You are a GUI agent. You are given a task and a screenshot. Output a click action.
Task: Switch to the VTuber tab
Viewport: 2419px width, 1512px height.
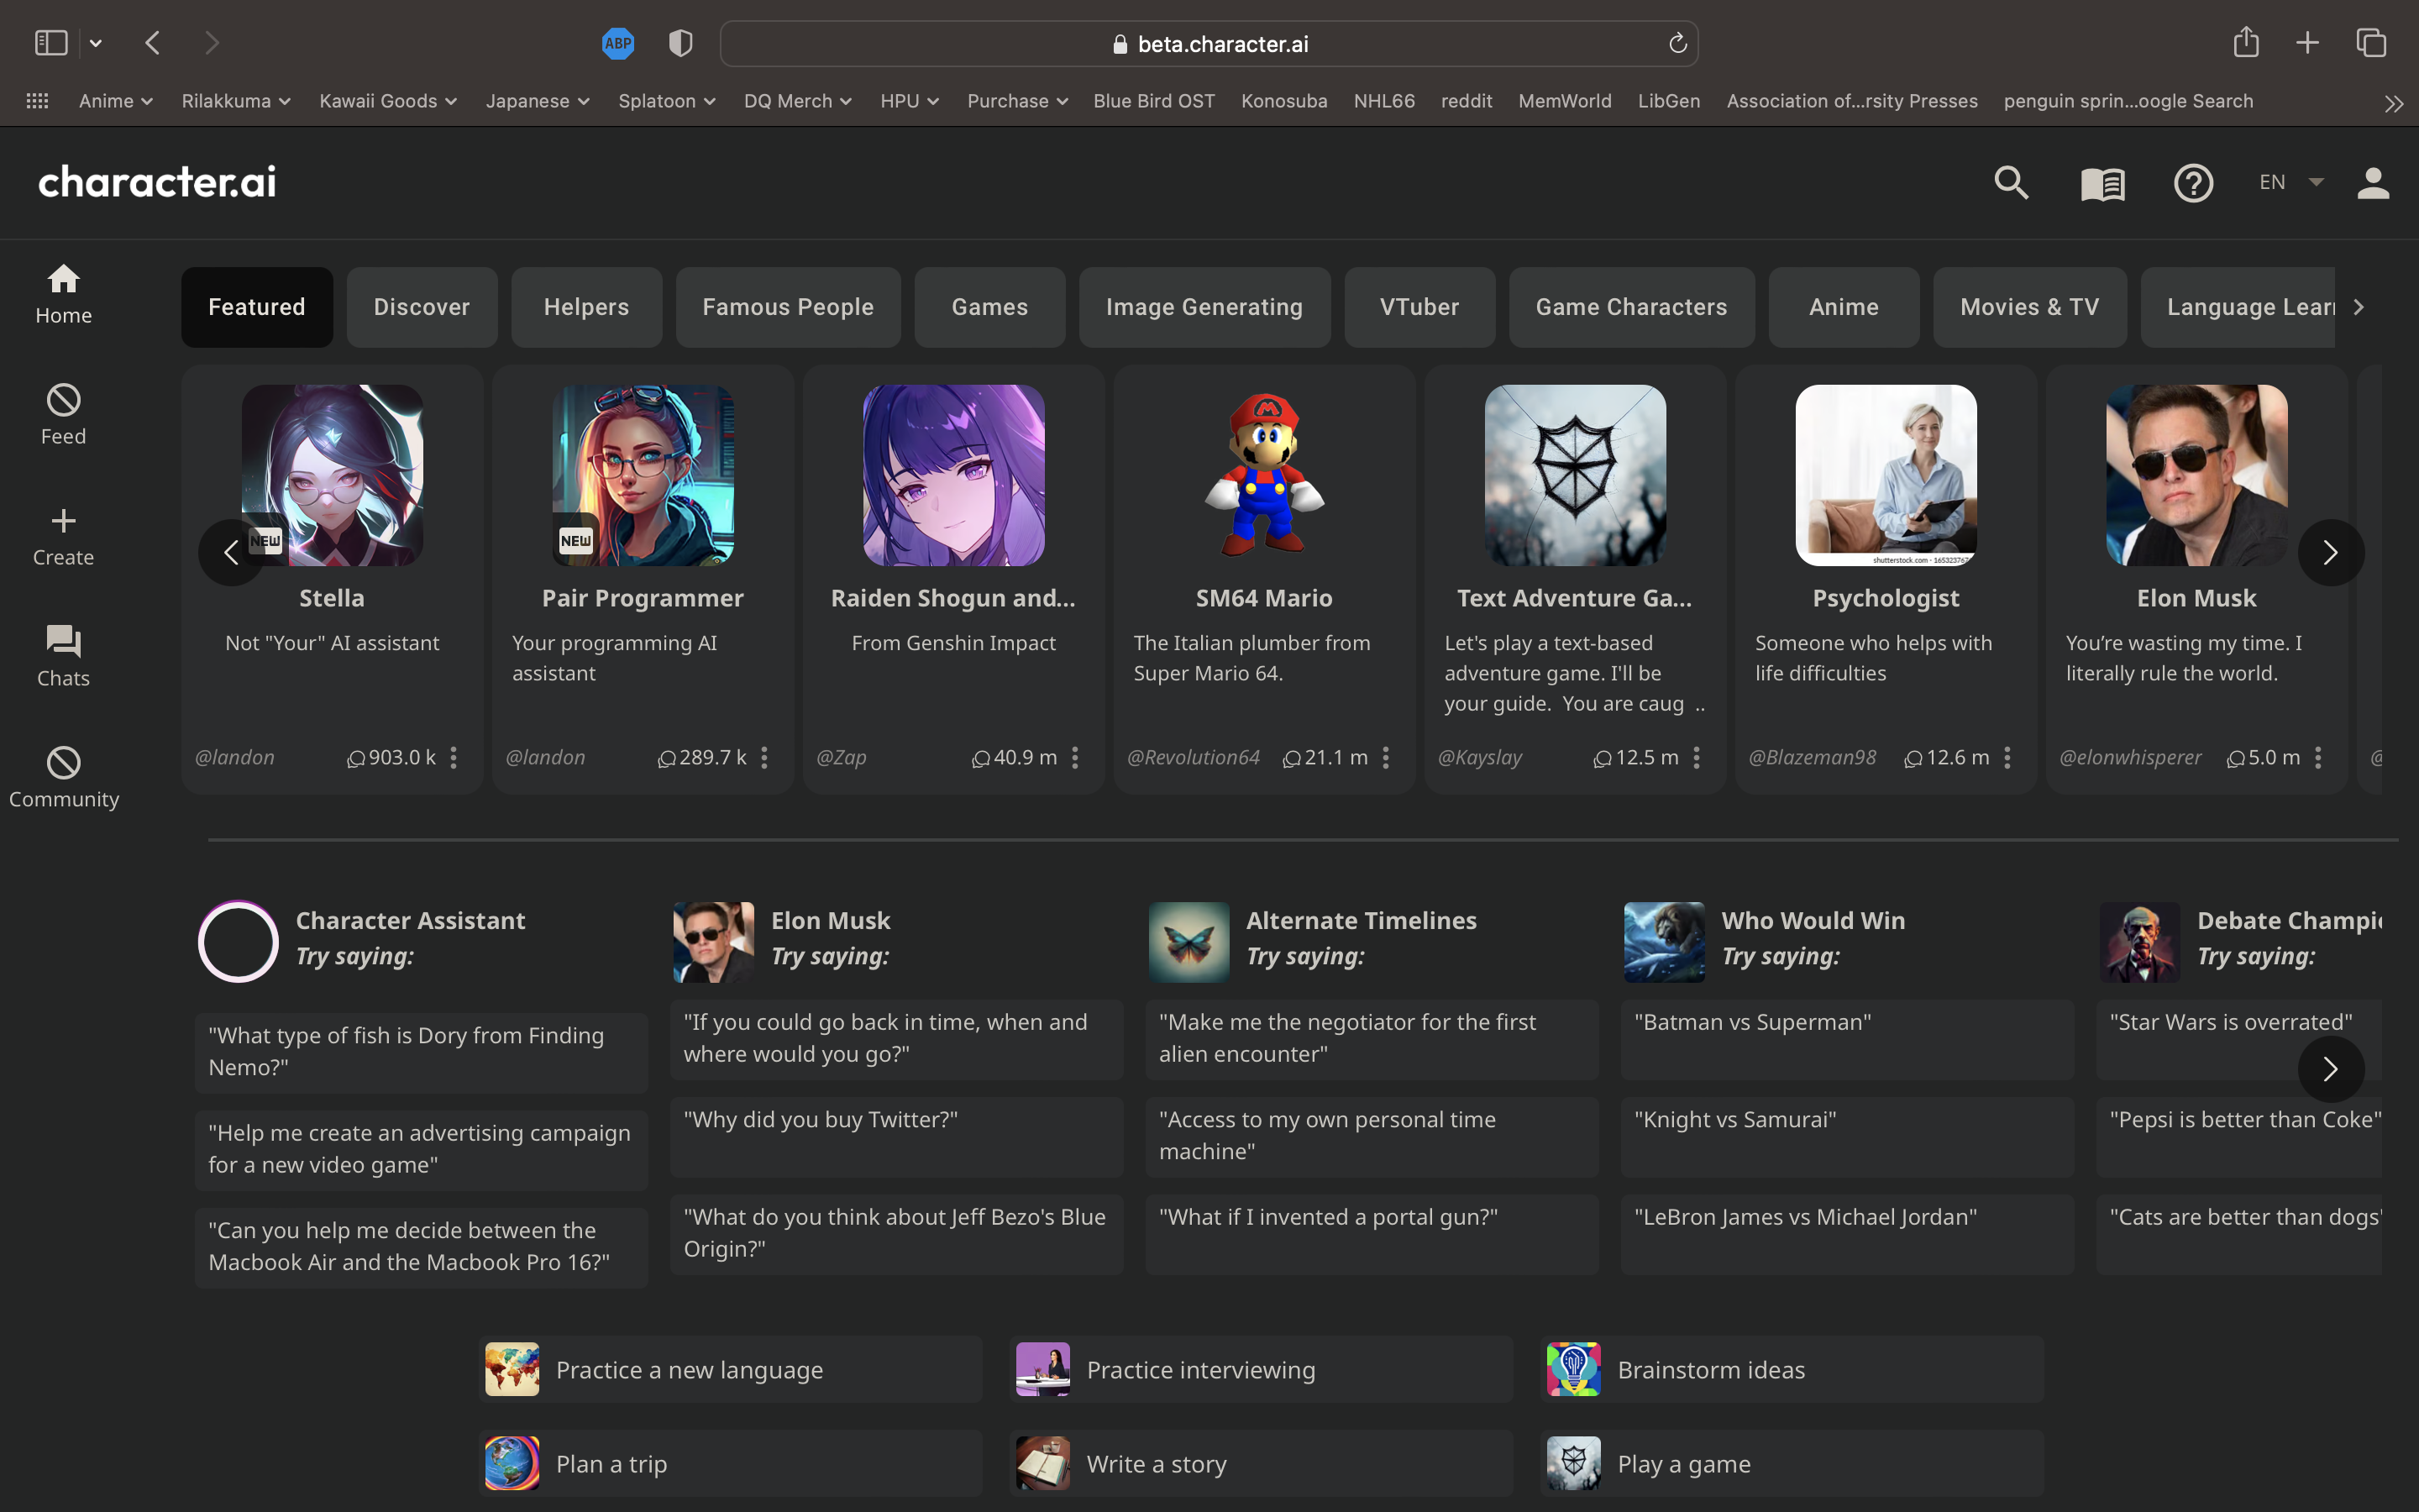coord(1419,307)
